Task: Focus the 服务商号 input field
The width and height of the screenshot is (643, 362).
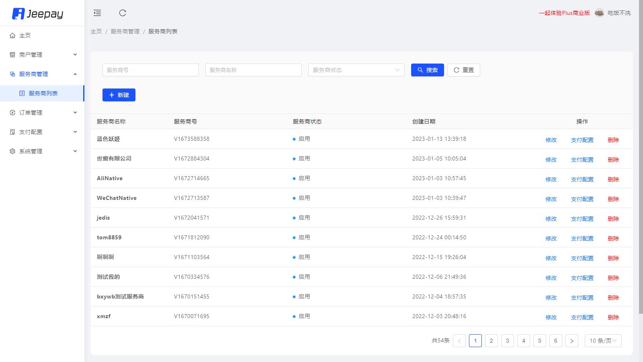Action: 150,70
